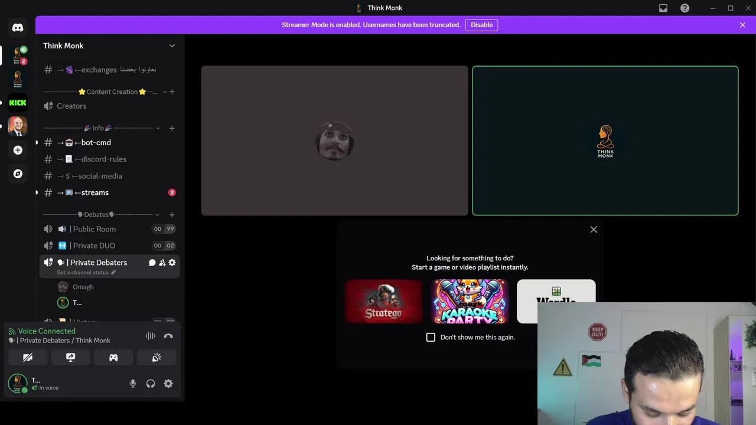The image size is (756, 425).
Task: Launch the Karaoke Party activity
Action: click(x=470, y=302)
